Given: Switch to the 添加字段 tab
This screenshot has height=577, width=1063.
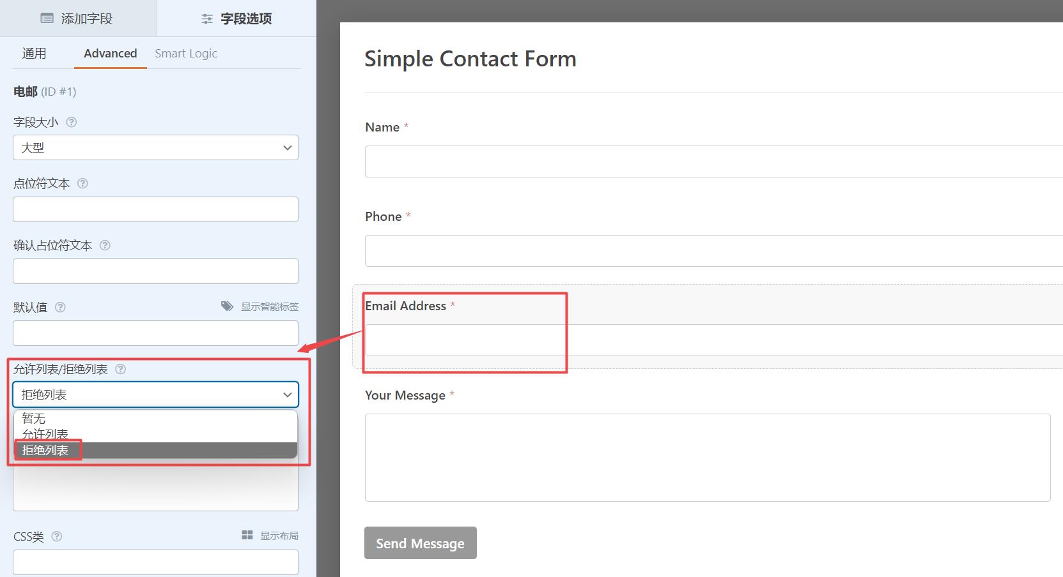Looking at the screenshot, I should [77, 19].
